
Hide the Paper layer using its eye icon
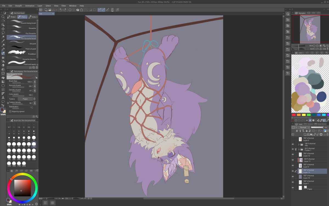(x=293, y=188)
